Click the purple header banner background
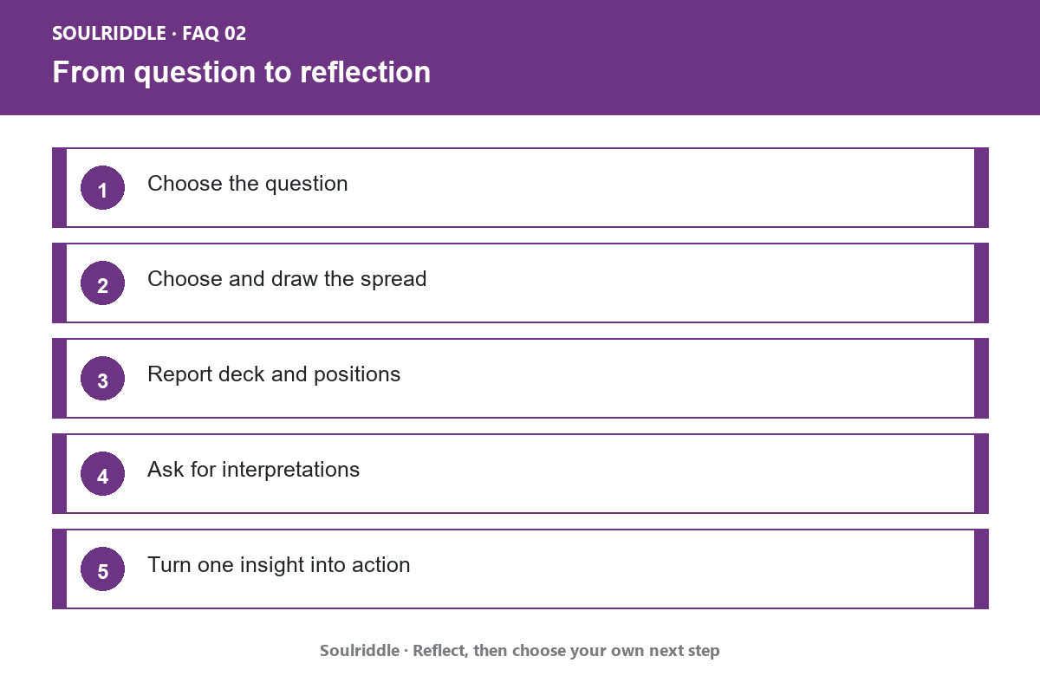The height and width of the screenshot is (676, 1040). pos(693,57)
